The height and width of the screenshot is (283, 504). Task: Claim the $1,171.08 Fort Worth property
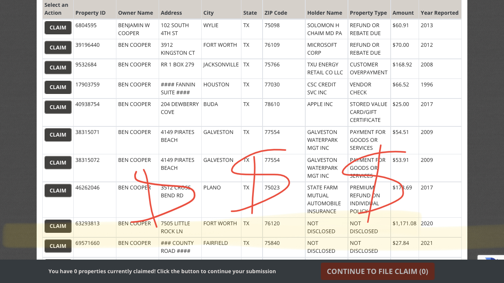58,226
